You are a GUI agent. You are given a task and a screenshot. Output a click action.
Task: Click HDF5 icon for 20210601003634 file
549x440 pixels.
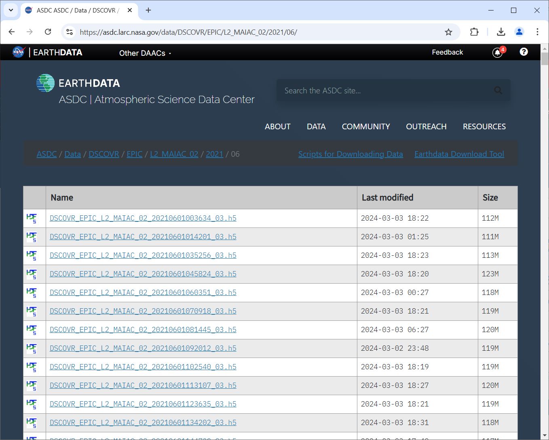pyautogui.click(x=32, y=218)
